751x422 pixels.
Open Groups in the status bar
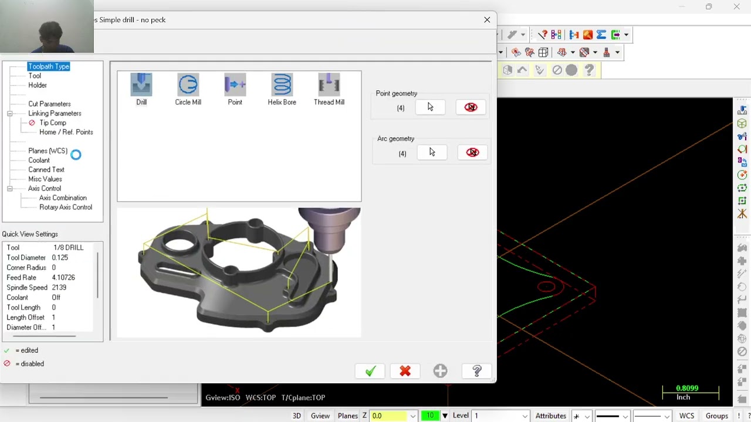pos(717,416)
